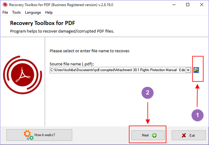Viewport: 209px width, 145px height.
Task: Click the browse file folder icon
Action: pos(196,70)
